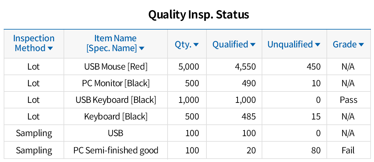Expand the Unqualified column dropdown arrow
Image resolution: width=374 pixels, height=162 pixels.
tap(318, 45)
